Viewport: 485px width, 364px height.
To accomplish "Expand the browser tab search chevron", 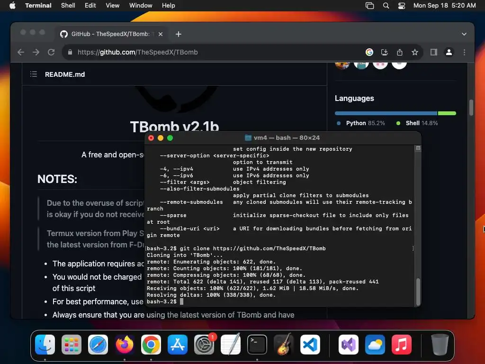I will click(x=464, y=34).
